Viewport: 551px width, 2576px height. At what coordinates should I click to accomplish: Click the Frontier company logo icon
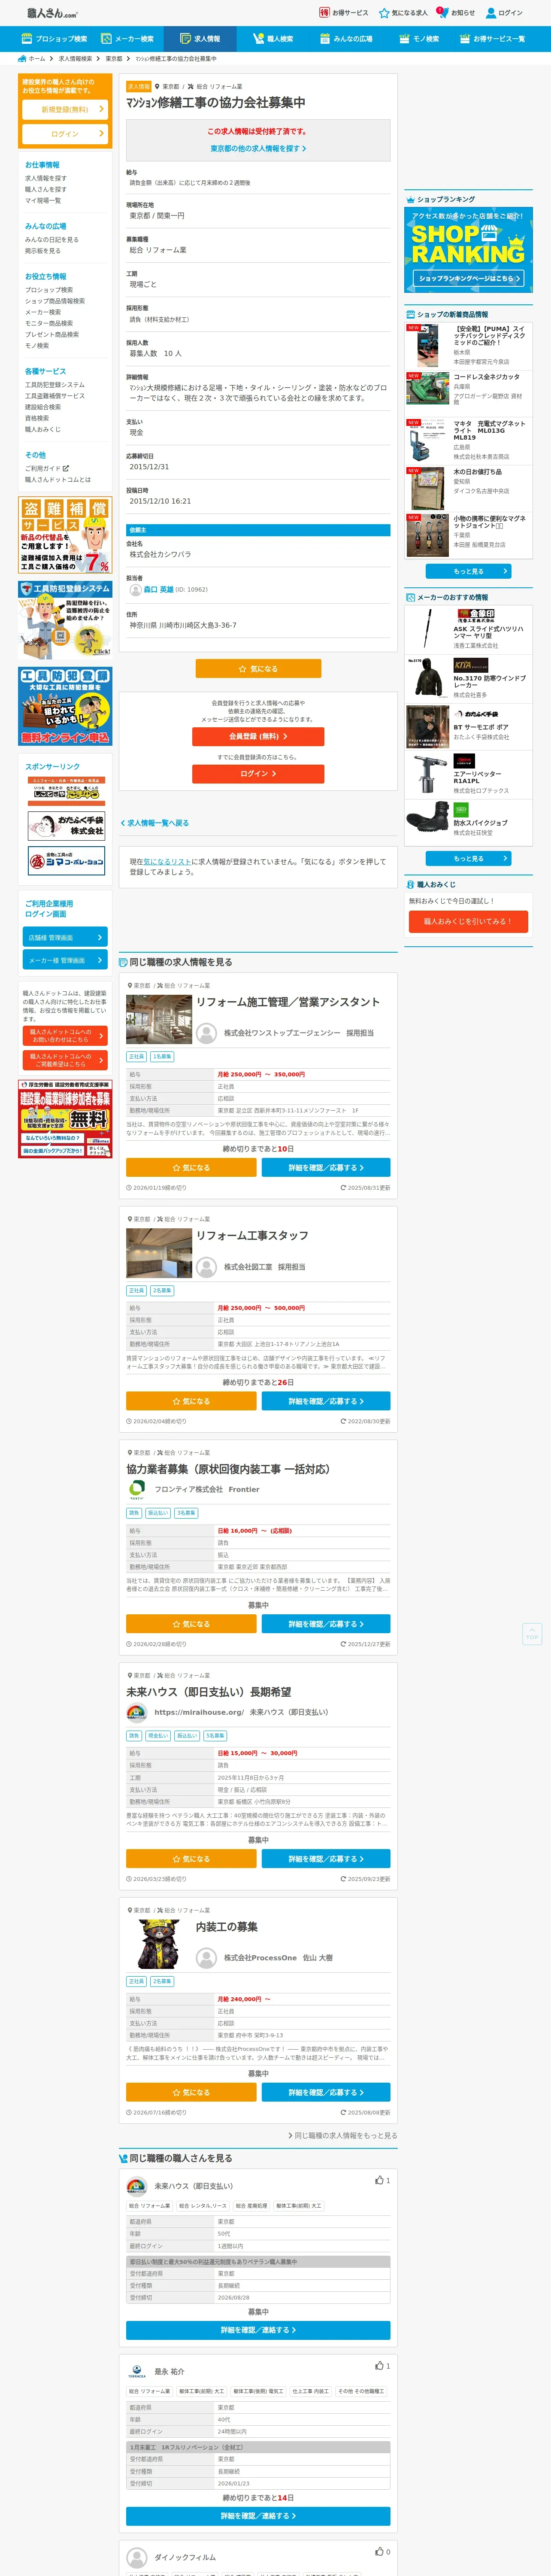point(136,1489)
